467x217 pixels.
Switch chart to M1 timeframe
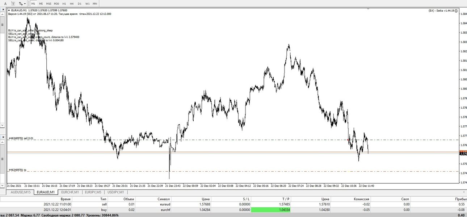tap(33, 3)
